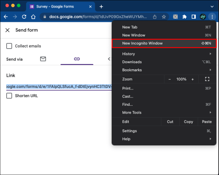219x175 pixels.
Task: Click the browser reload icon
Action: pyautogui.click(x=24, y=17)
